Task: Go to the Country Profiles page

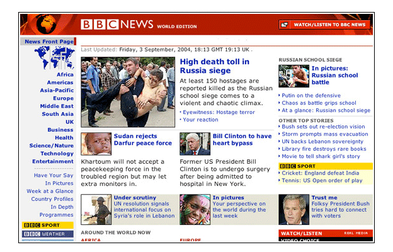Action: pos(53,199)
